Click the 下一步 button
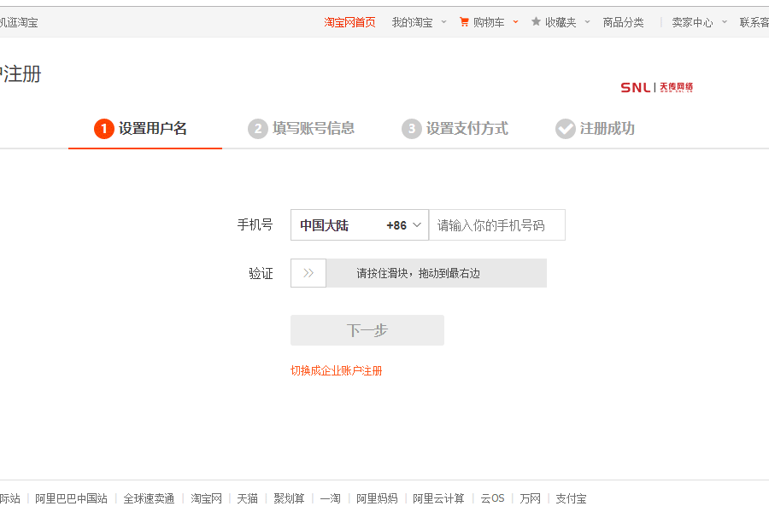The height and width of the screenshot is (512, 769). [x=367, y=330]
